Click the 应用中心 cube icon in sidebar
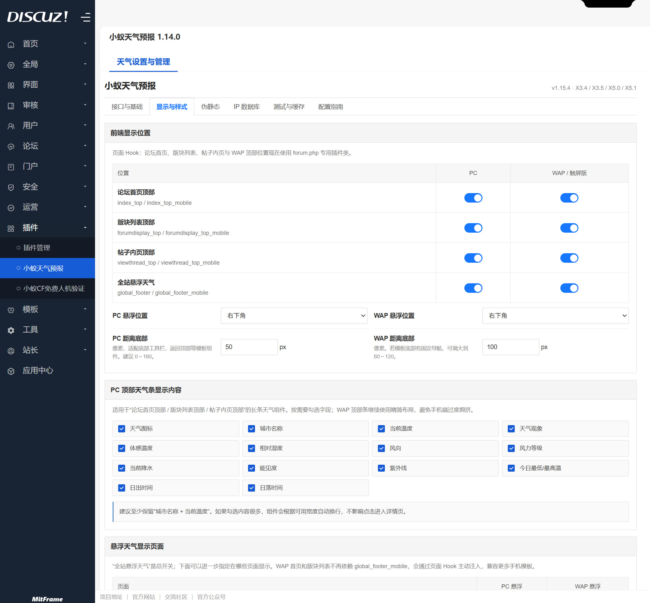The image size is (650, 603). [11, 371]
